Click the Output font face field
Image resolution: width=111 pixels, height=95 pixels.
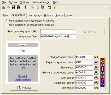coord(58,36)
